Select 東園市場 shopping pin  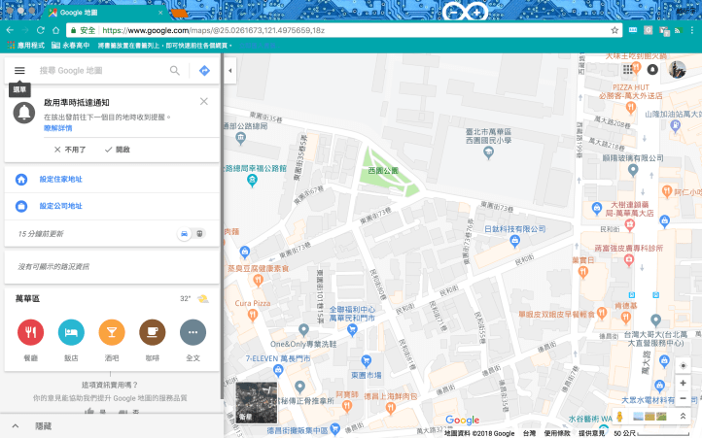tap(367, 361)
